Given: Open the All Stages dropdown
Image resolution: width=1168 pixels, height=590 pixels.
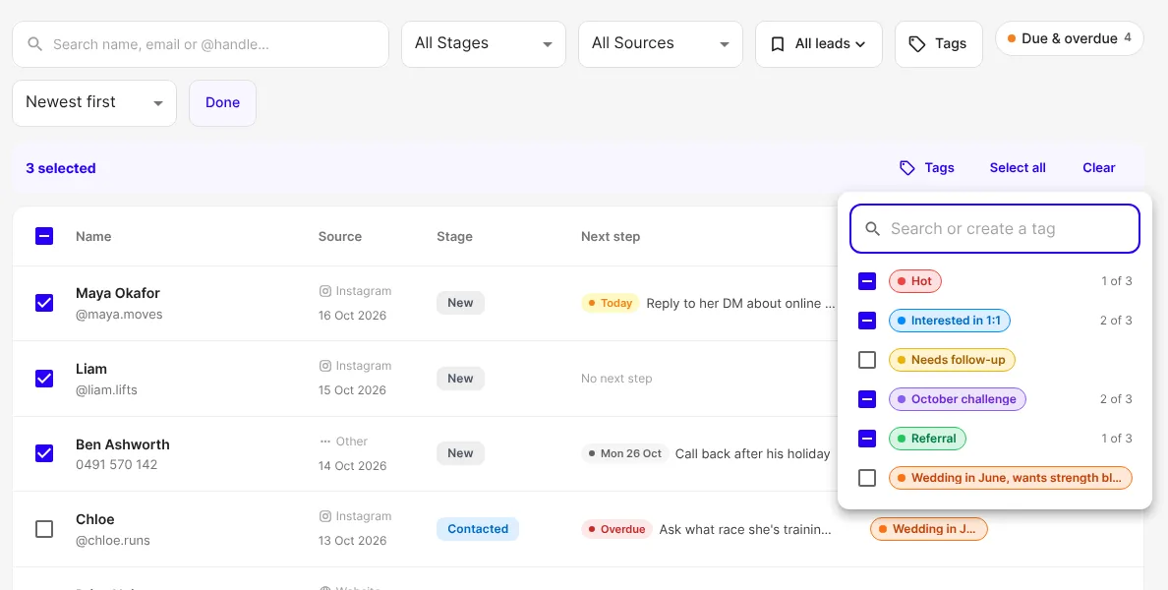Looking at the screenshot, I should (484, 44).
